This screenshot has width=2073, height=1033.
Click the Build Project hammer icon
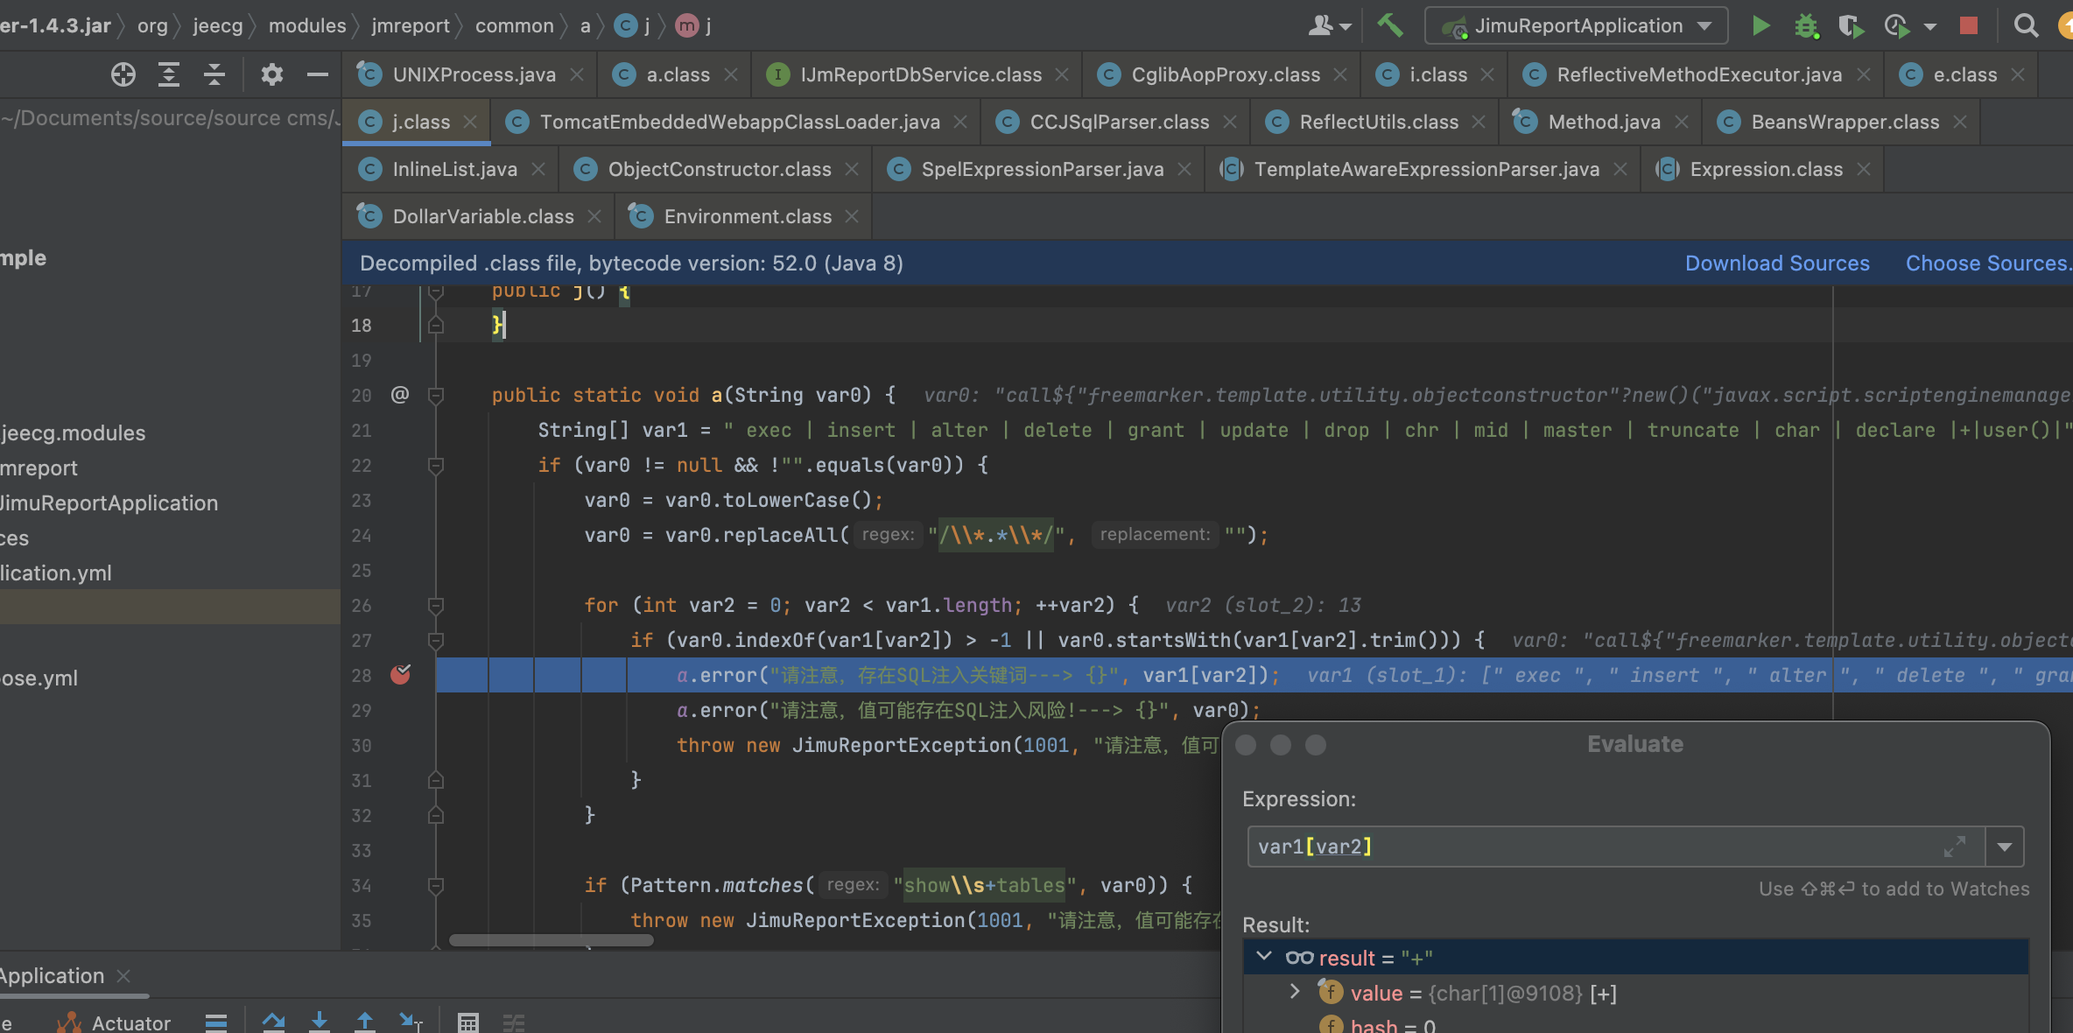pyautogui.click(x=1389, y=25)
